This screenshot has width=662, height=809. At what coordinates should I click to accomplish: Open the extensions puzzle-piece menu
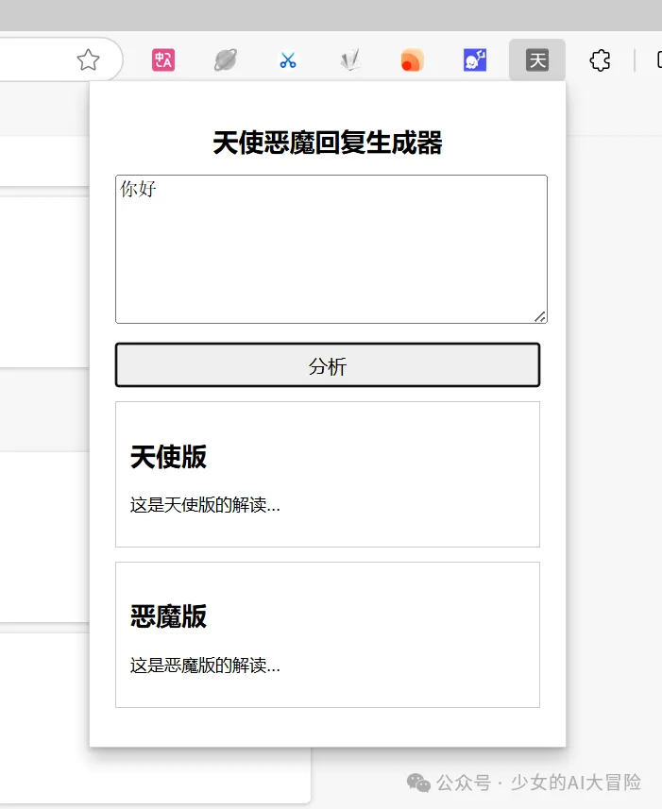tap(600, 60)
